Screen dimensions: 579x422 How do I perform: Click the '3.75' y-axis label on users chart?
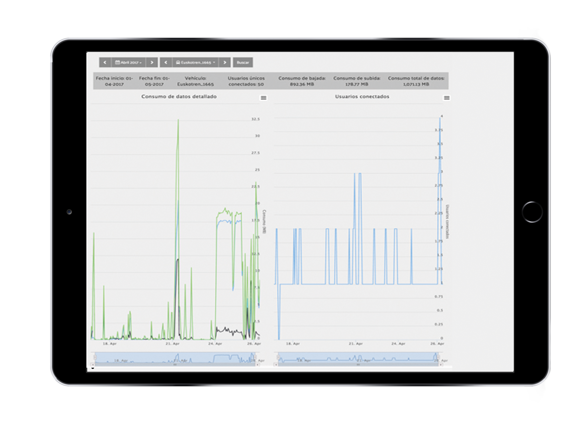[439, 130]
